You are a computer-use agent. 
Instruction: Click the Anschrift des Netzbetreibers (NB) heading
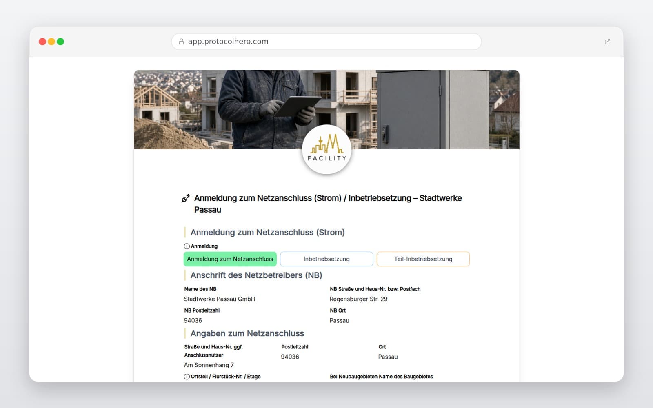point(256,275)
